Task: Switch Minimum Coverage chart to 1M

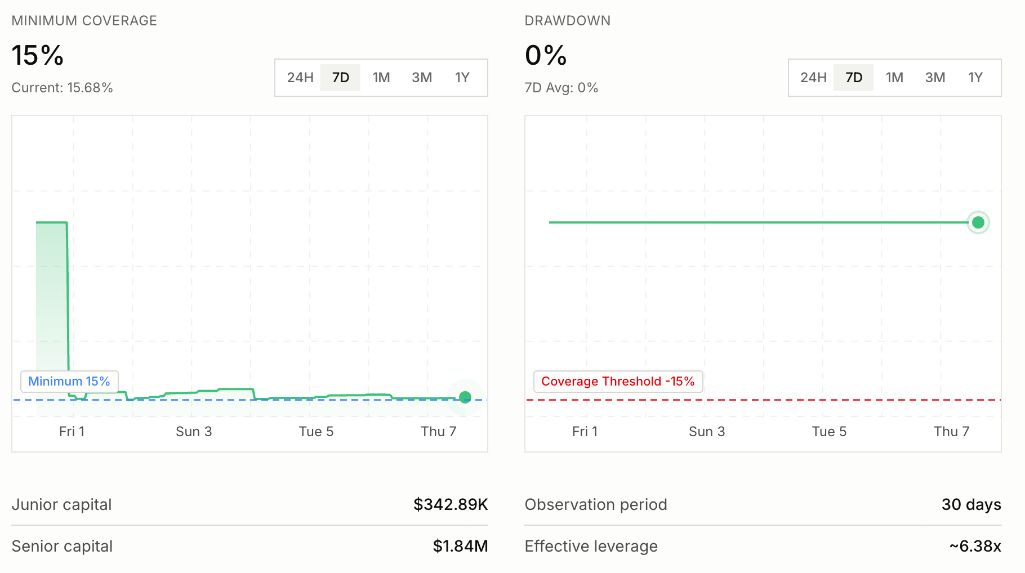Action: pos(381,78)
